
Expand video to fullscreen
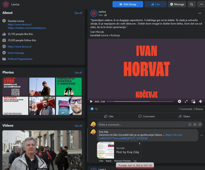click(186, 101)
